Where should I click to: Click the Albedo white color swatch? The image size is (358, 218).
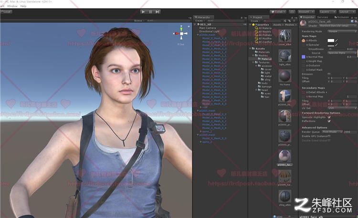[331, 41]
